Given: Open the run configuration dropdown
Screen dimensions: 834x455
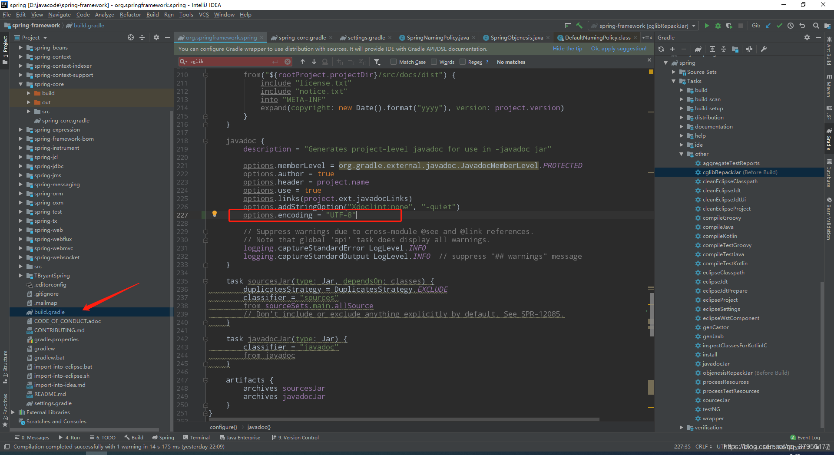Looking at the screenshot, I should pyautogui.click(x=643, y=26).
